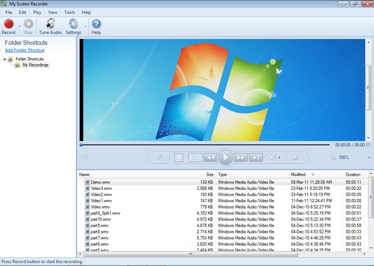Jump to previous video button
Viewport: 374px width, 266px height.
click(x=195, y=158)
